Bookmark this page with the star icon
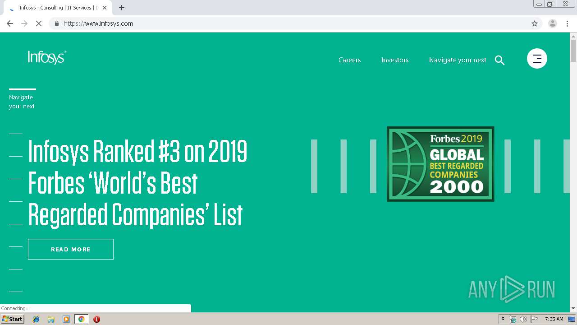 coord(535,23)
